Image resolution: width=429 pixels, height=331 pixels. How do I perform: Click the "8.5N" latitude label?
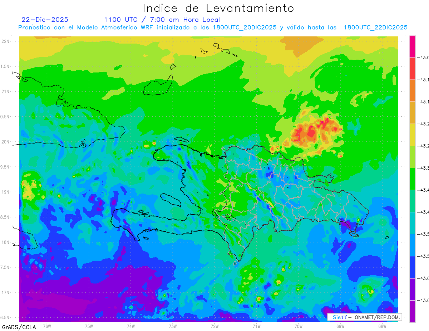5,217
